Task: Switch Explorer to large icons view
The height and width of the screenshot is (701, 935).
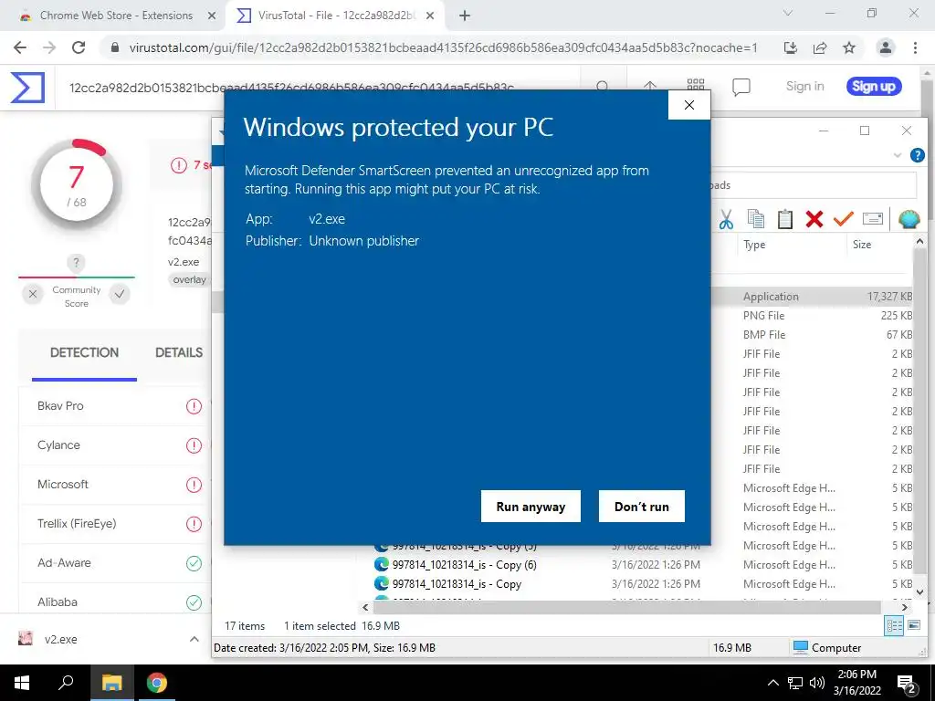Action: [914, 625]
